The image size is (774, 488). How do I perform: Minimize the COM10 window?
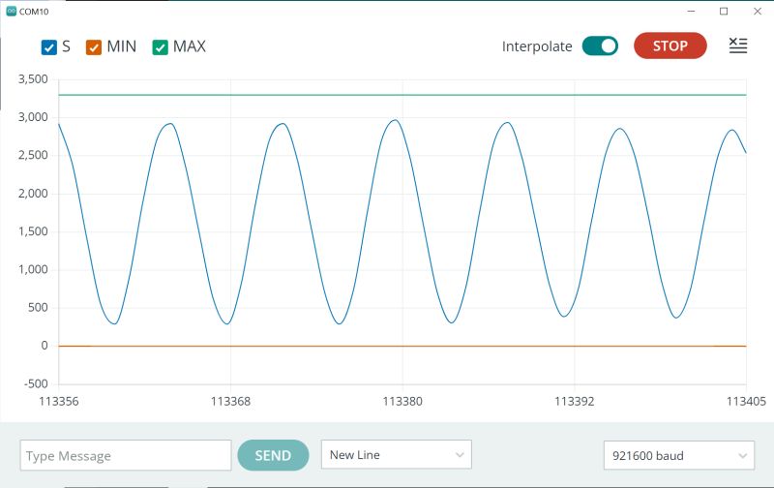click(x=691, y=11)
